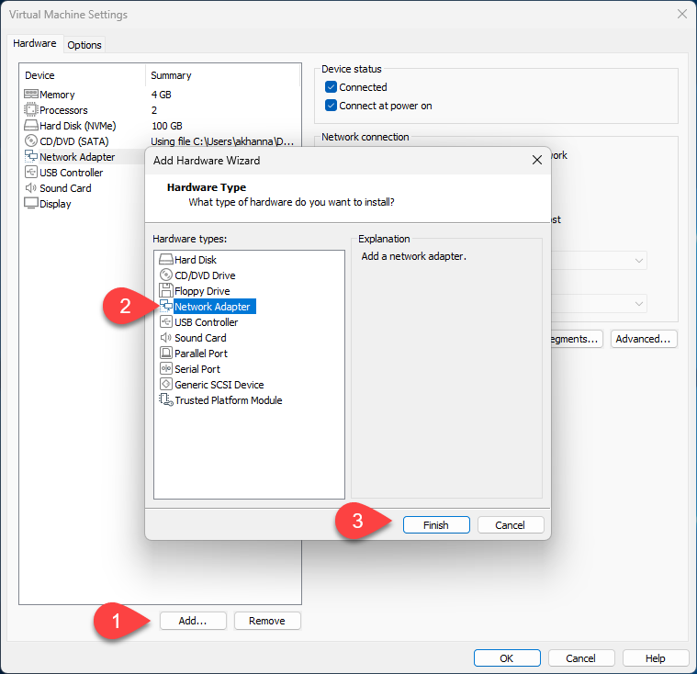Viewport: 697px width, 674px height.
Task: Select the '4 GB' memory summary
Action: [x=161, y=95]
